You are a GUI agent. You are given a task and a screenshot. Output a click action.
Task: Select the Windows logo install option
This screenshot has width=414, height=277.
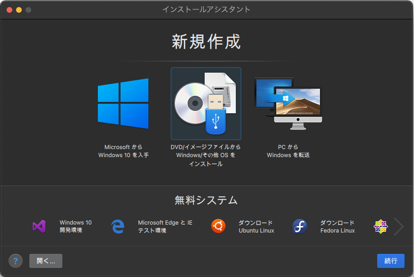[123, 103]
